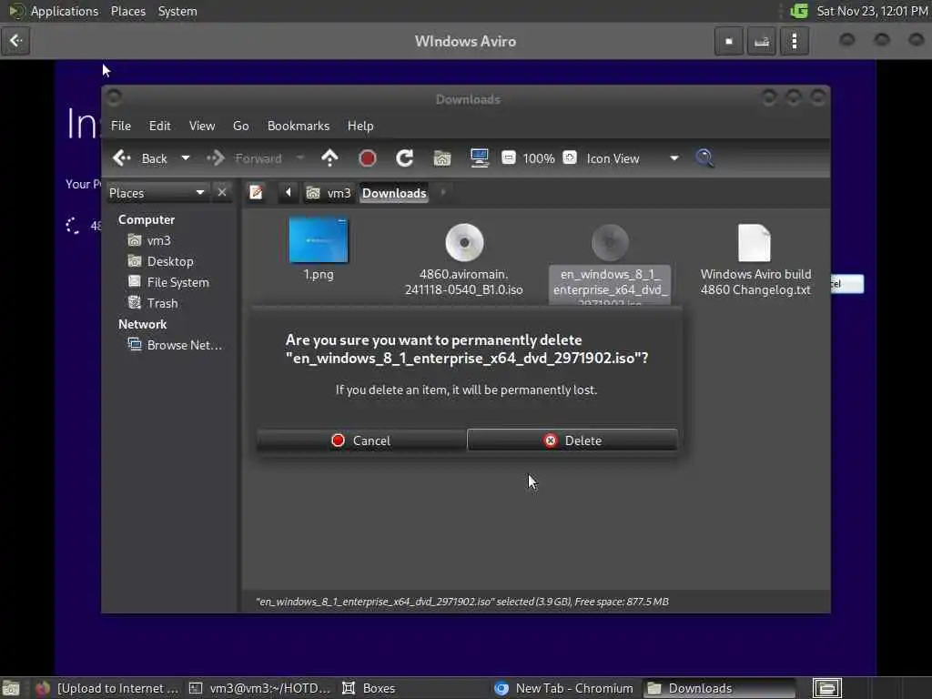This screenshot has height=699, width=932.
Task: Open the Help menu
Action: [x=360, y=126]
